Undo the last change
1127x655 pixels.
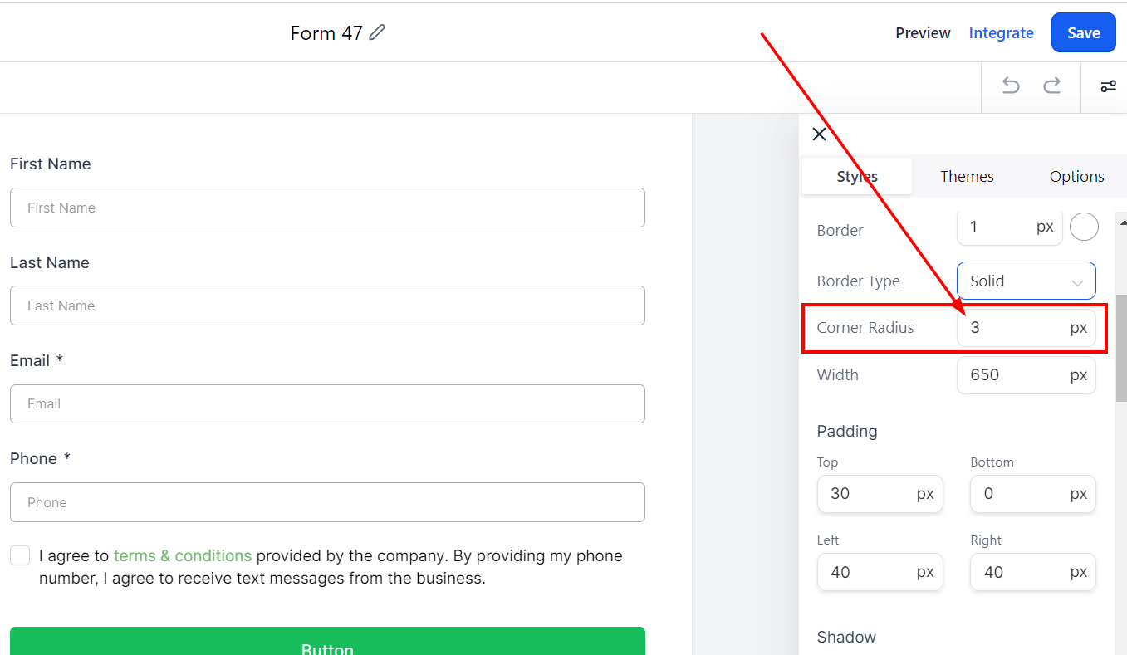click(x=1010, y=86)
